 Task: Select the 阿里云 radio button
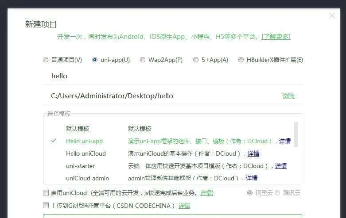tap(249, 193)
